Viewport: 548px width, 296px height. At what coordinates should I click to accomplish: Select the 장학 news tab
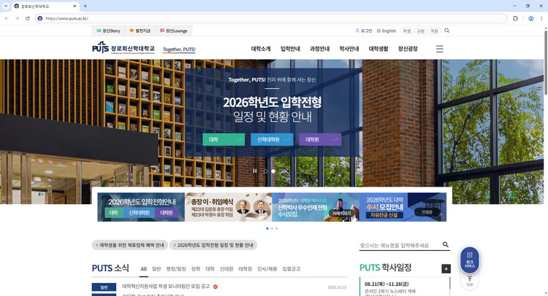[196, 269]
